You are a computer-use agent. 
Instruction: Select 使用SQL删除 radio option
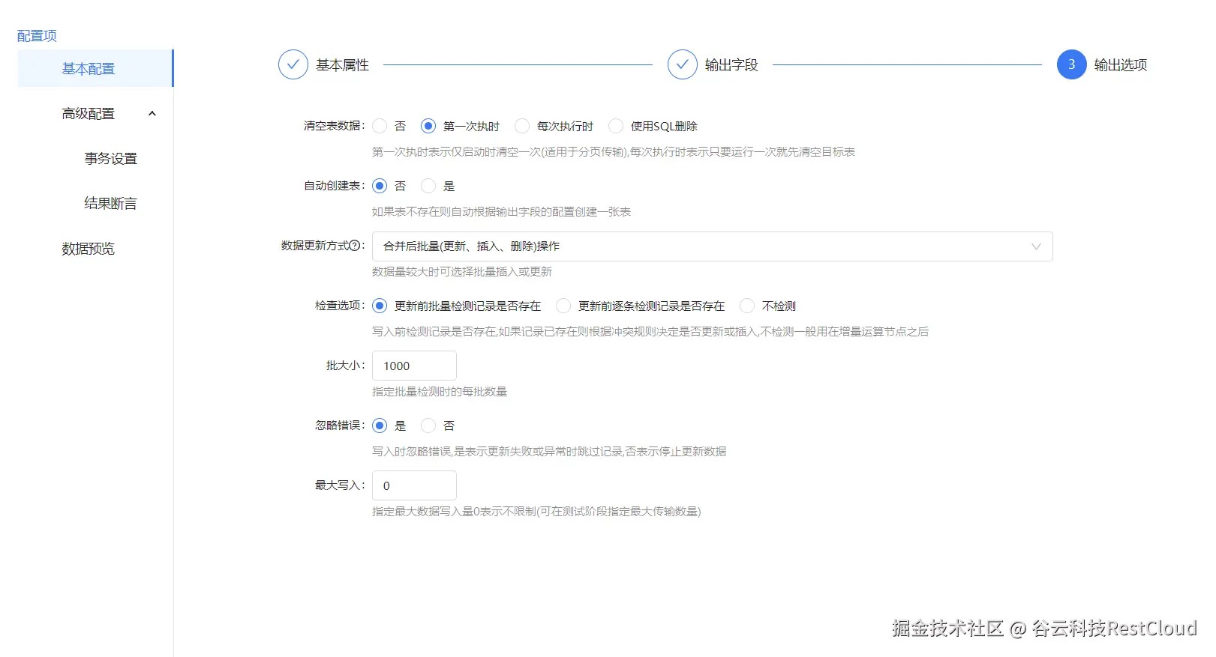[616, 126]
